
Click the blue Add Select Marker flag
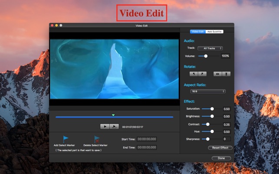point(66,139)
